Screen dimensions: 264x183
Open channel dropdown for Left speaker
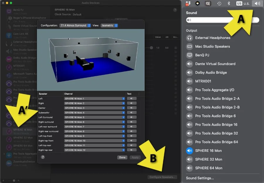click(94, 99)
